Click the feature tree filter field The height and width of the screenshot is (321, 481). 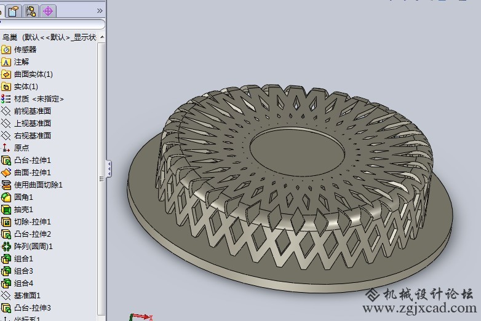point(52,24)
